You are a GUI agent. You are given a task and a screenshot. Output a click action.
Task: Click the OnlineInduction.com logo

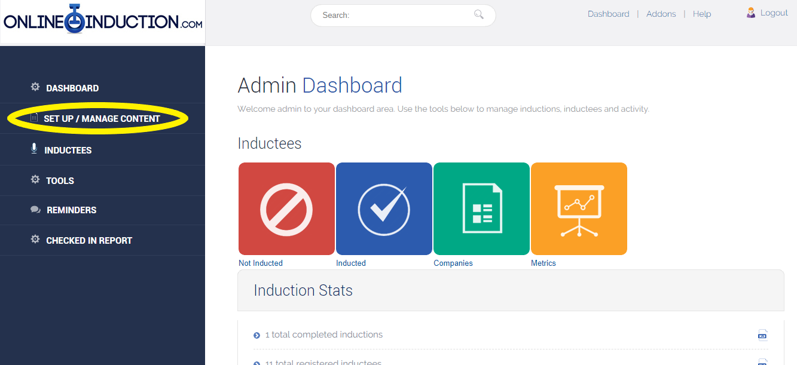pyautogui.click(x=103, y=22)
